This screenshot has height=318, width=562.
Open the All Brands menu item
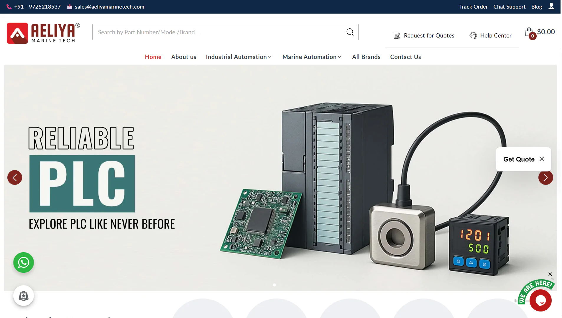click(x=366, y=57)
